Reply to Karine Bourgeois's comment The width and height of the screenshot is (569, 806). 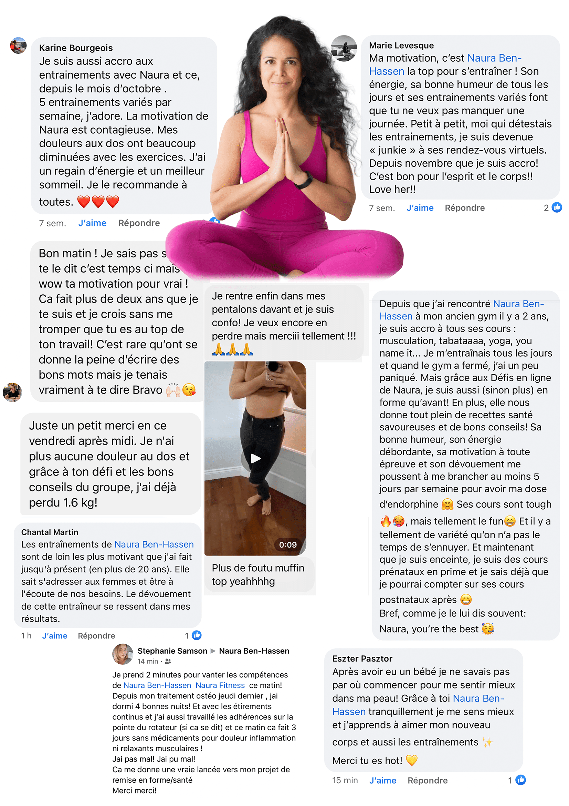(139, 223)
